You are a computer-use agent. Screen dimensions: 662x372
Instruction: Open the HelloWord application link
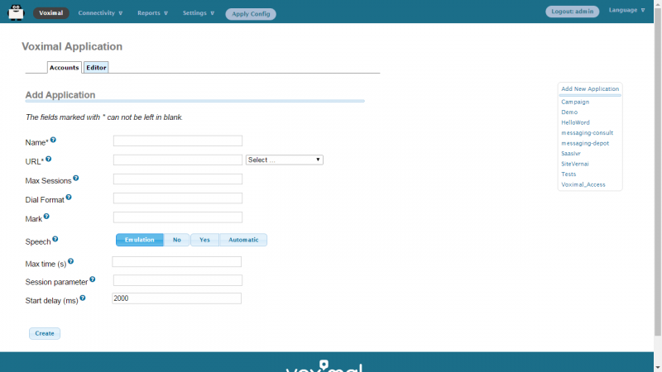pyautogui.click(x=575, y=122)
